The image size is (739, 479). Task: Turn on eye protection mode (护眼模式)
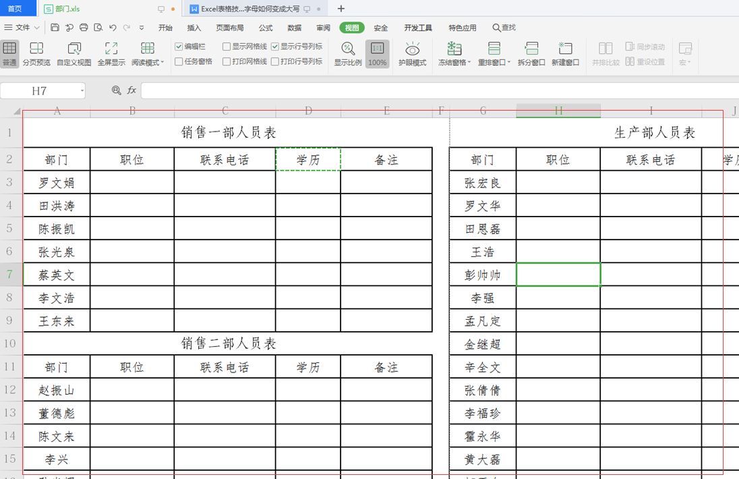pos(412,54)
